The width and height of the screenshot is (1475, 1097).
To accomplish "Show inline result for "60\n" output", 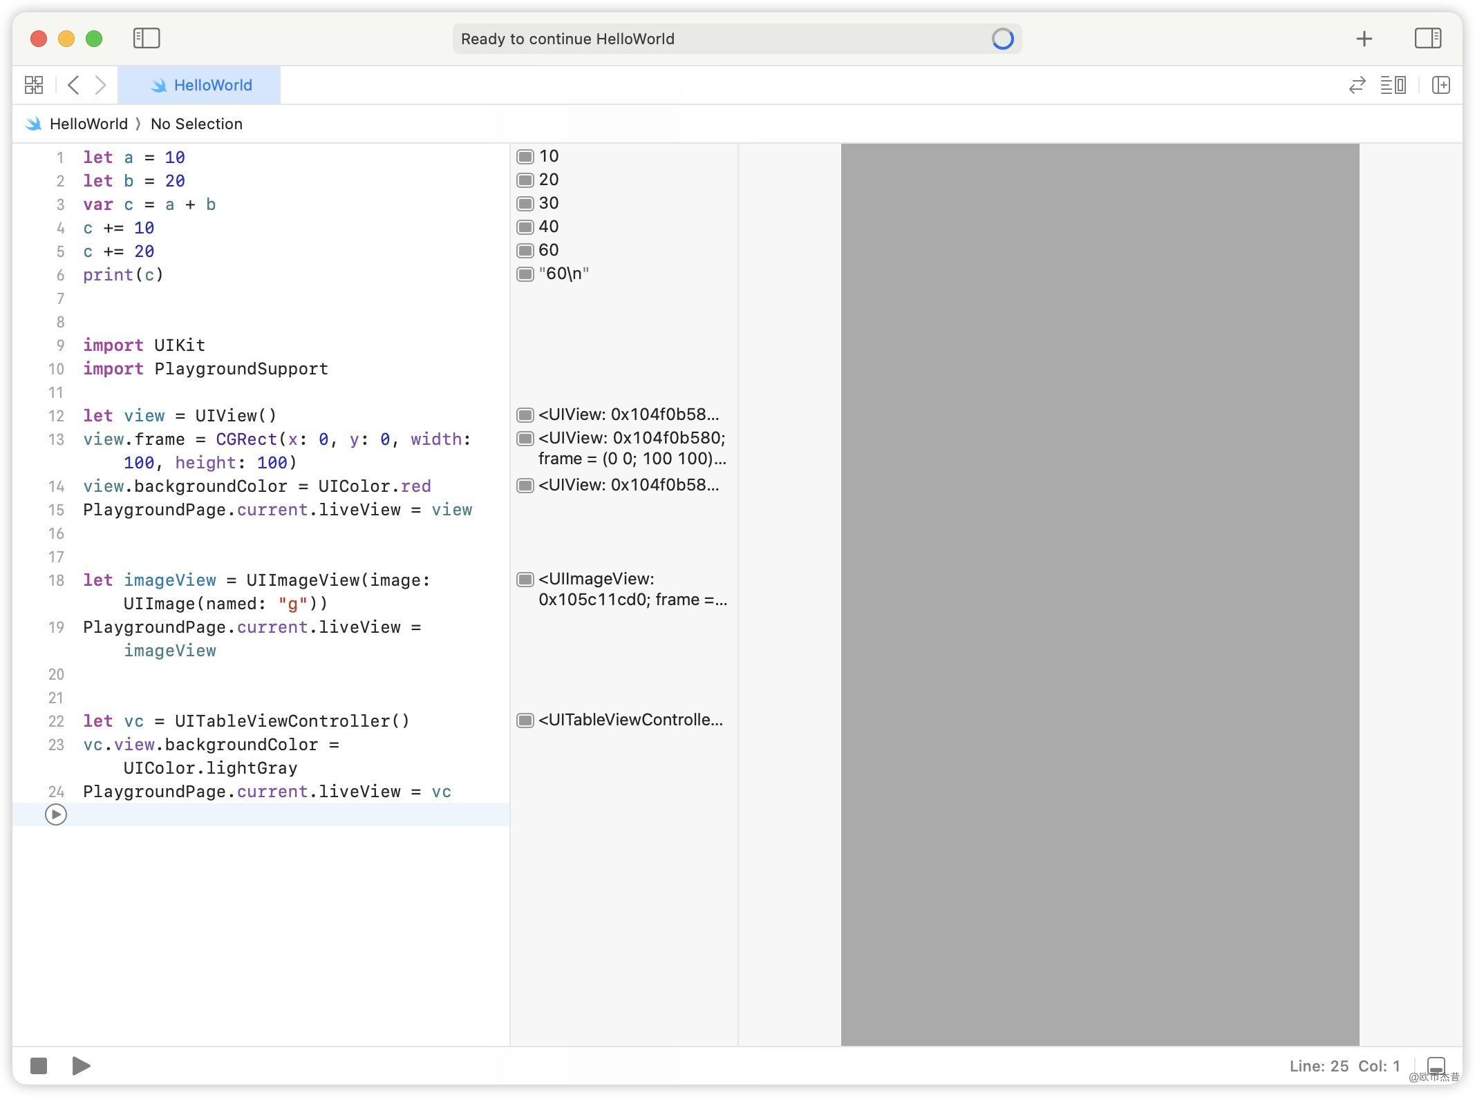I will click(525, 274).
